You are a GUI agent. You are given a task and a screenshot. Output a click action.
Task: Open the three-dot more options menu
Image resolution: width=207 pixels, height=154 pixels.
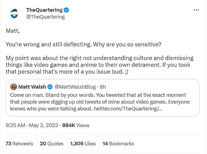(x=196, y=10)
